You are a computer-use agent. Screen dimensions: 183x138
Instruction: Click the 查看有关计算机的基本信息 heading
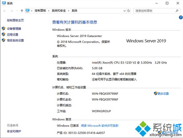click(75, 22)
